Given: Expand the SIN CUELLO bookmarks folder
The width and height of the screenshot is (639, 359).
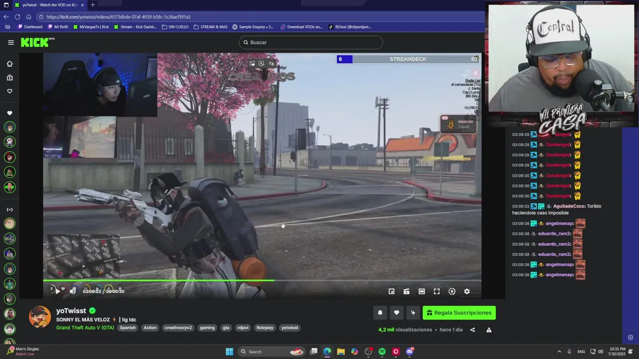Looking at the screenshot, I should point(175,27).
